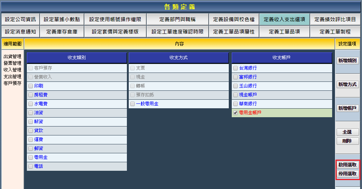Tick the 台灣銀行 account checkbox

click(x=235, y=68)
